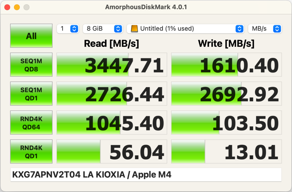The height and width of the screenshot is (192, 292).
Task: Run all benchmarks with the All button
Action: click(x=31, y=36)
